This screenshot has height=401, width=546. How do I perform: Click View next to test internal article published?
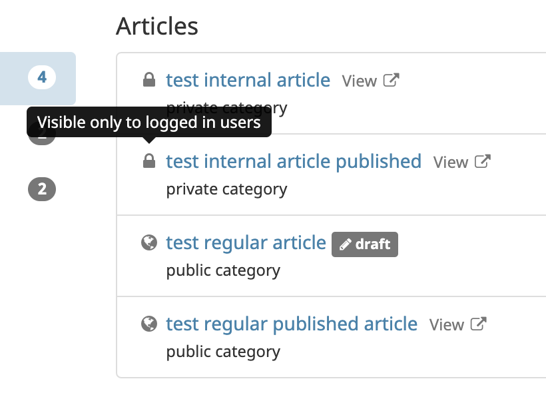(451, 162)
